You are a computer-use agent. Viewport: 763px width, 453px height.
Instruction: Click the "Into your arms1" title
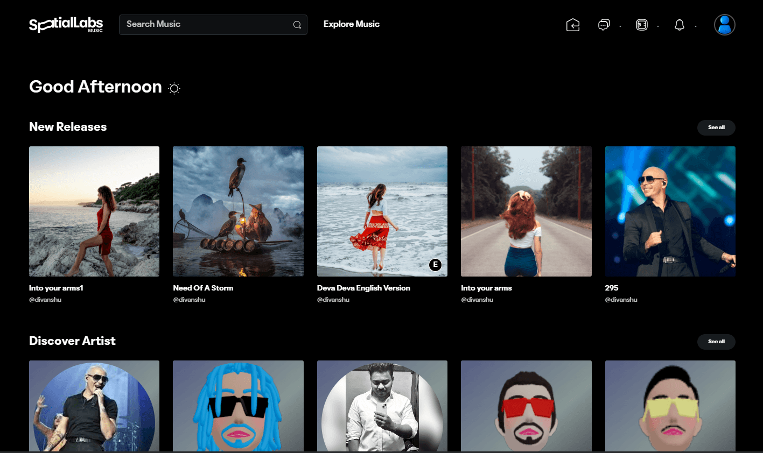point(56,288)
